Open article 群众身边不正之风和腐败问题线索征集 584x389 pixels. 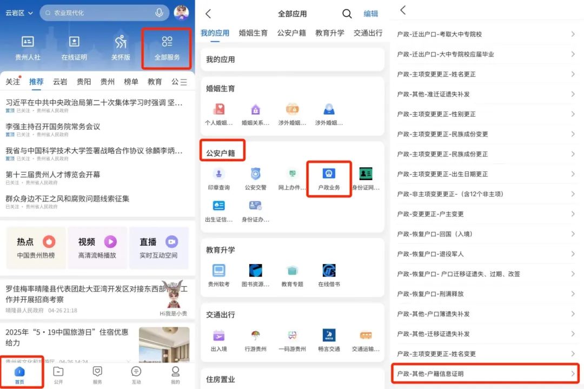(68, 198)
